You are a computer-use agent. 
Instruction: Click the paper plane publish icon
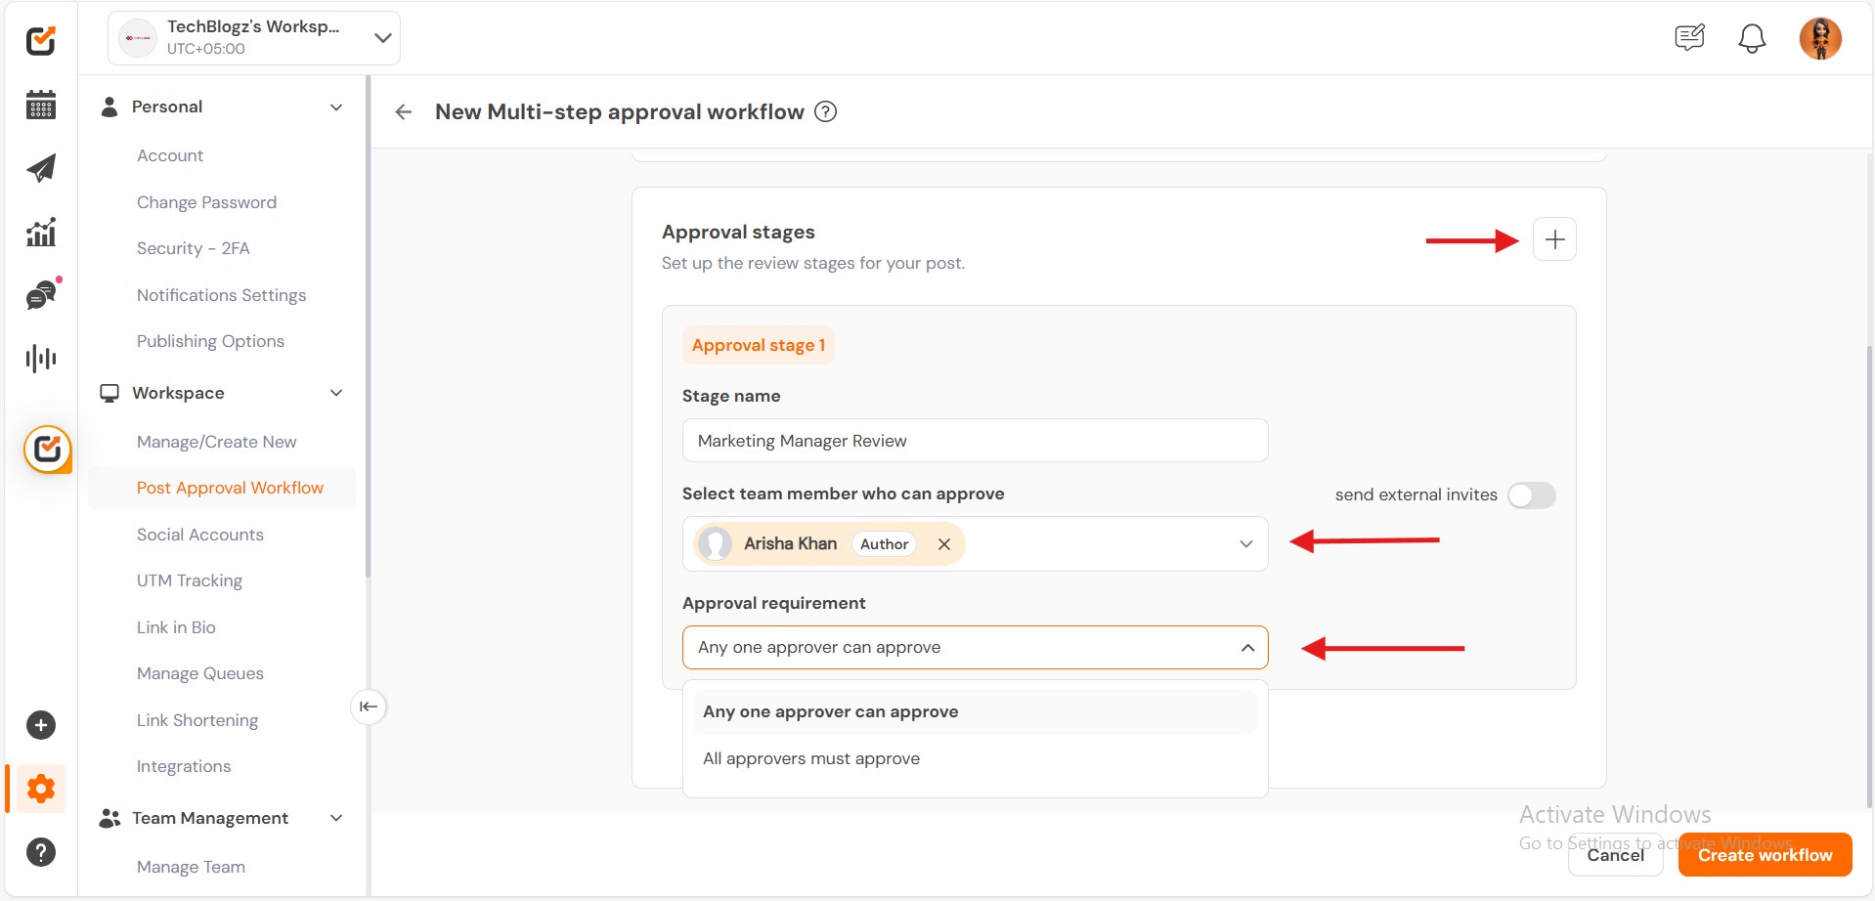(x=41, y=168)
